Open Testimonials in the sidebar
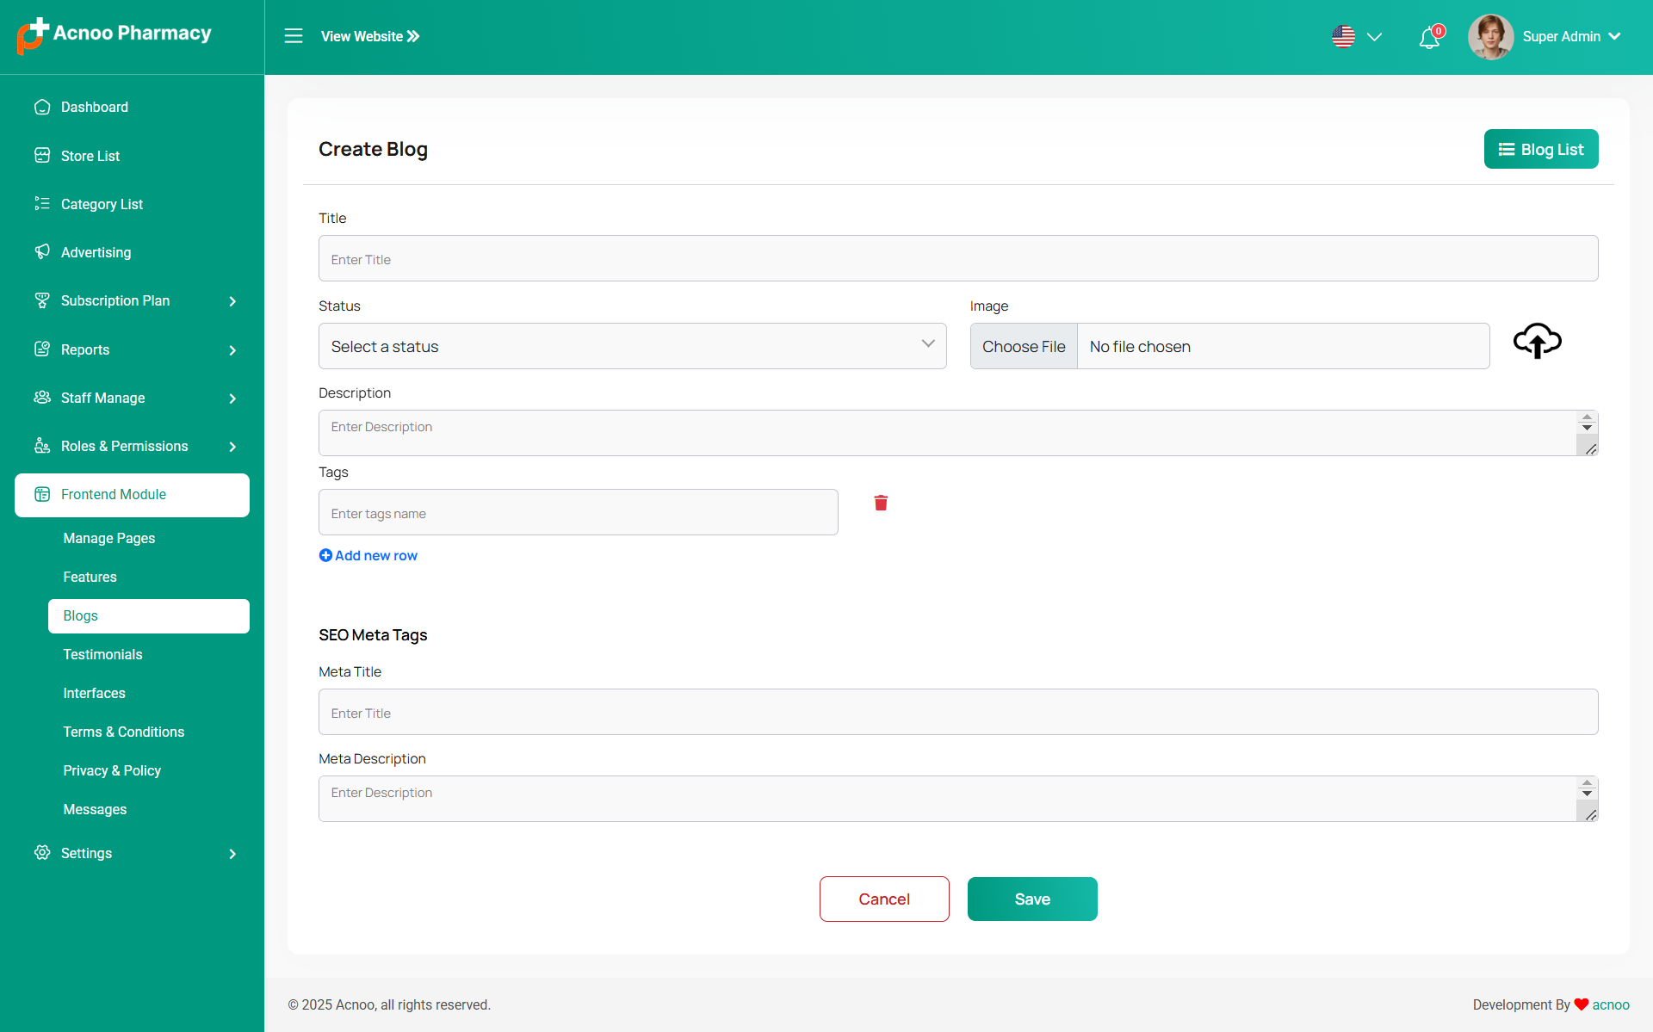 [x=102, y=655]
